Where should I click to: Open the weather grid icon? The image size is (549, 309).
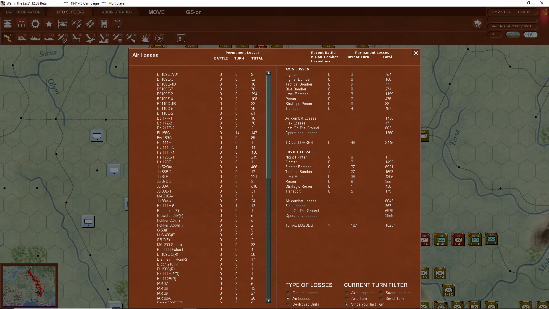(63, 24)
